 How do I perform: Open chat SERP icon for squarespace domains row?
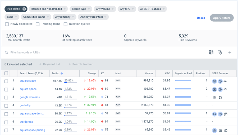(226, 114)
